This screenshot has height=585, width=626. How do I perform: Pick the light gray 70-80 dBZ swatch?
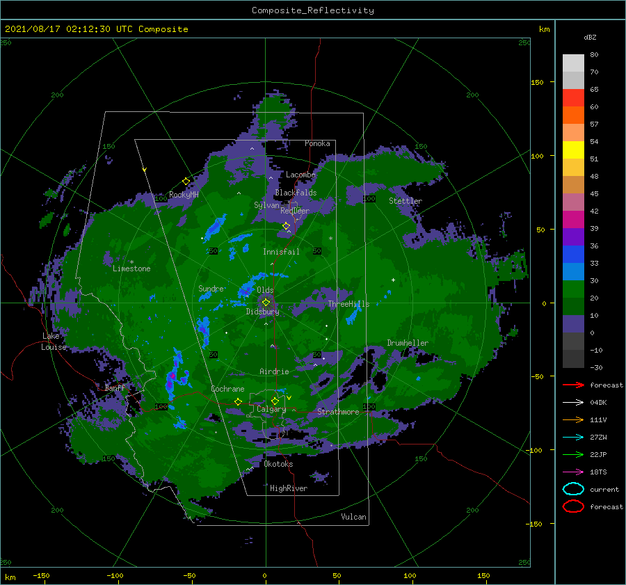point(573,63)
